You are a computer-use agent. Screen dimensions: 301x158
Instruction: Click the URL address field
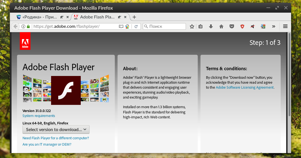tap(75, 26)
